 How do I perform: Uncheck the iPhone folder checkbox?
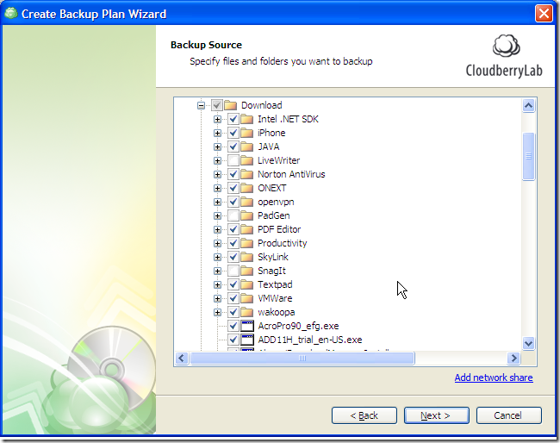pyautogui.click(x=233, y=133)
